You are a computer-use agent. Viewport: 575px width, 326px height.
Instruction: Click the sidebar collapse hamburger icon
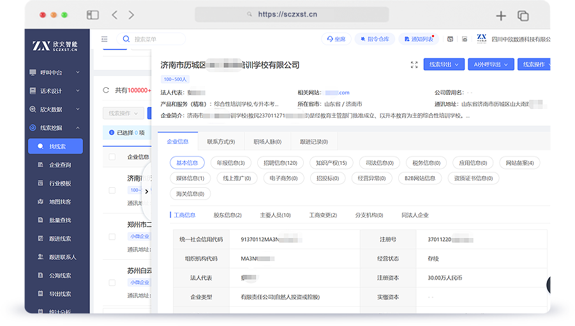click(105, 39)
